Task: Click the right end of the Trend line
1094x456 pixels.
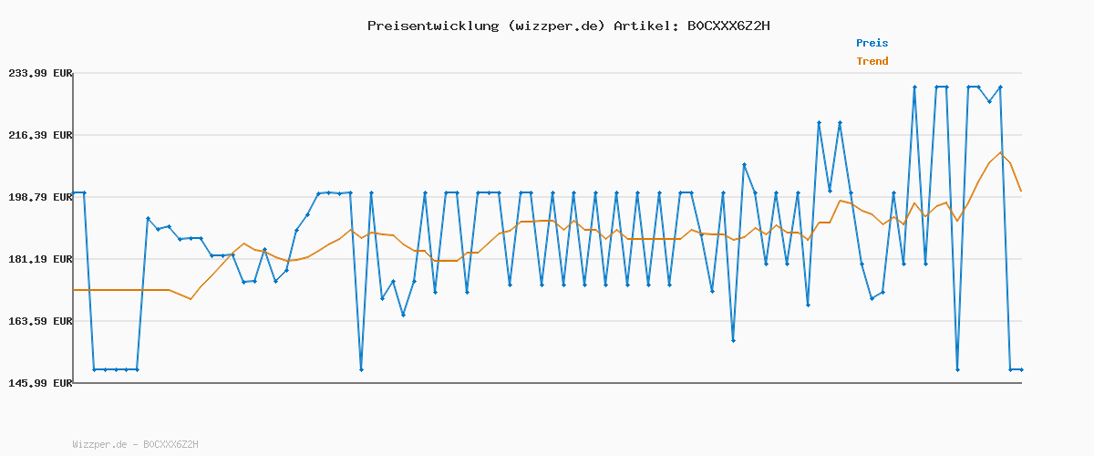Action: 1021,191
